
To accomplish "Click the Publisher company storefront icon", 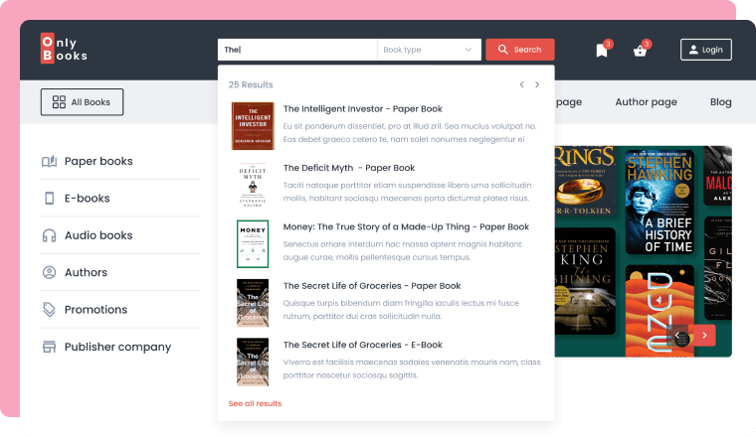I will (49, 347).
